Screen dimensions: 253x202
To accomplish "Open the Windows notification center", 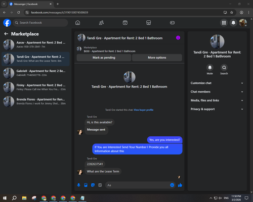I will point(246,198).
